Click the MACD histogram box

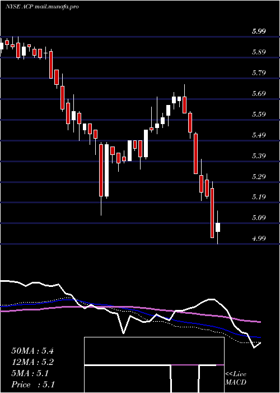[x=154, y=365]
